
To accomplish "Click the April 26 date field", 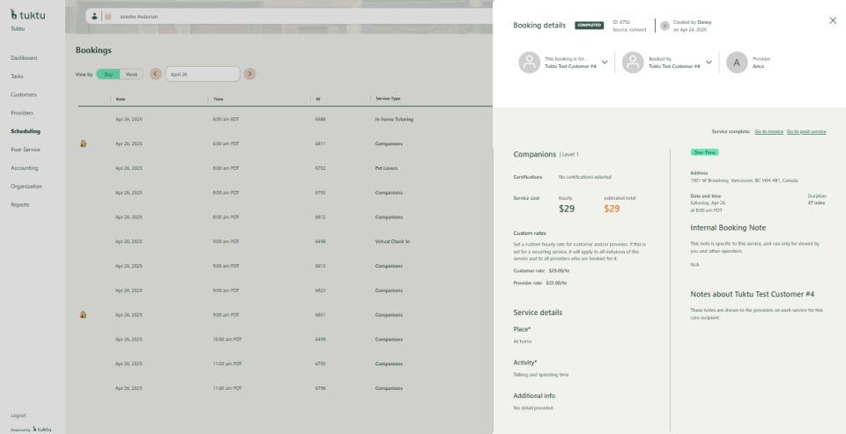I will tap(203, 74).
